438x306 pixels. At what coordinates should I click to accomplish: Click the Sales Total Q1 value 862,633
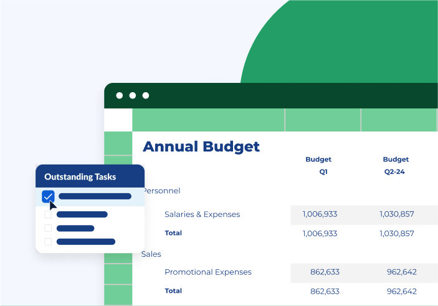point(325,292)
